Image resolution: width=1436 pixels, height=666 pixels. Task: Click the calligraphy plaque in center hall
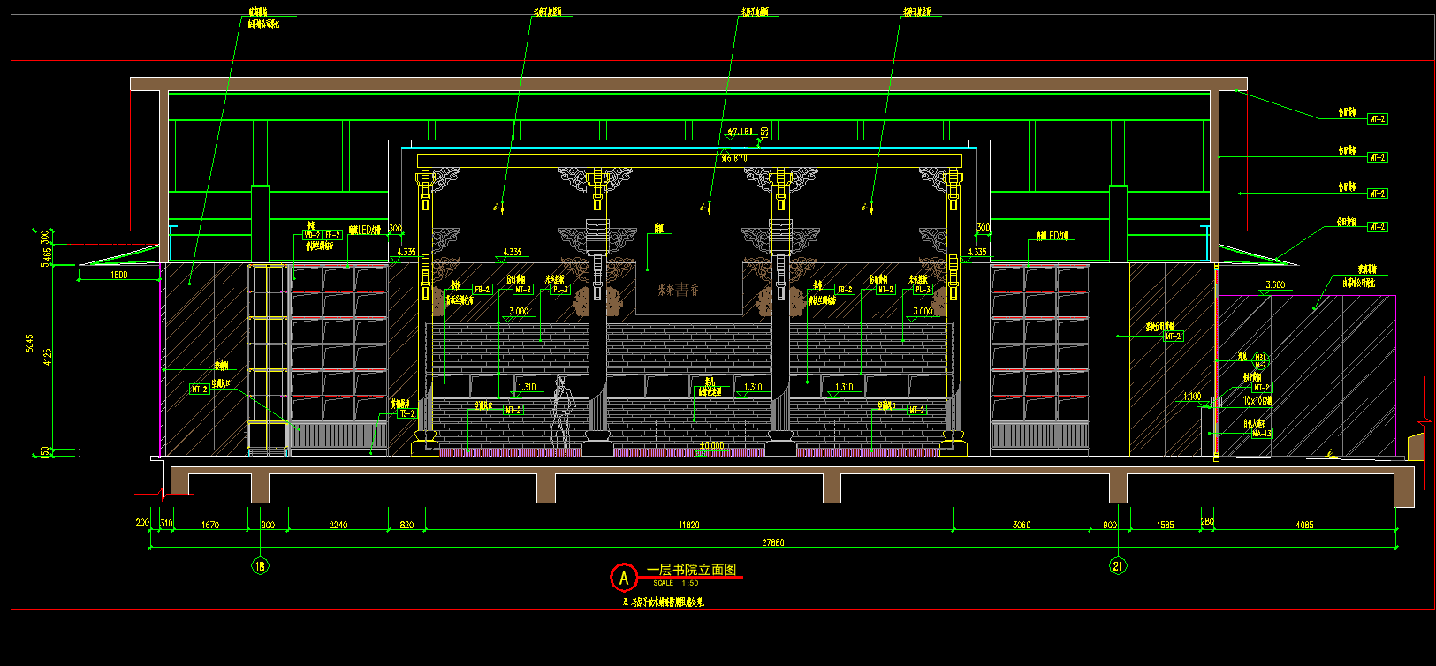tap(679, 290)
